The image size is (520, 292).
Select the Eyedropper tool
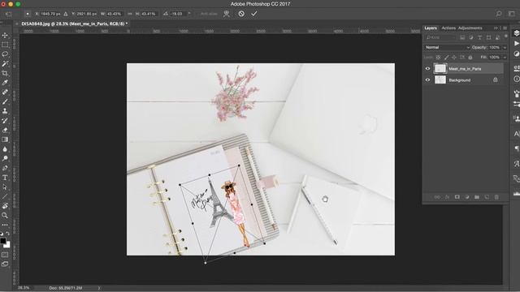click(x=5, y=83)
